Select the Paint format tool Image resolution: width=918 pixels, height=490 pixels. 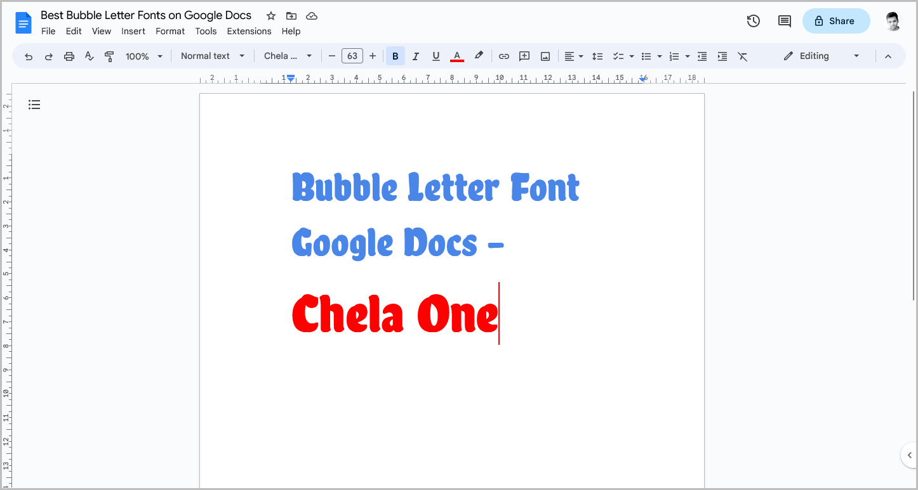point(109,56)
